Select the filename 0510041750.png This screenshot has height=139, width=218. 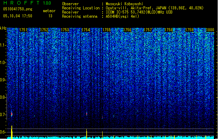(x=18, y=9)
